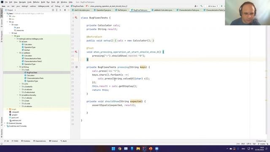Click the Zoom app taskbar icon
This screenshot has height=152, width=270.
tap(157, 149)
